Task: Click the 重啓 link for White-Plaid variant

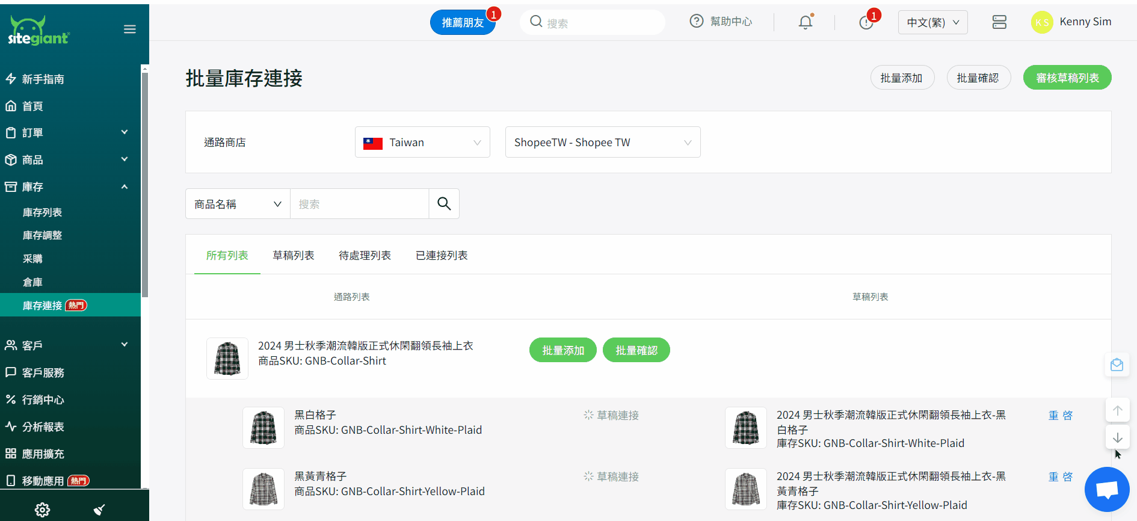Action: click(1061, 415)
